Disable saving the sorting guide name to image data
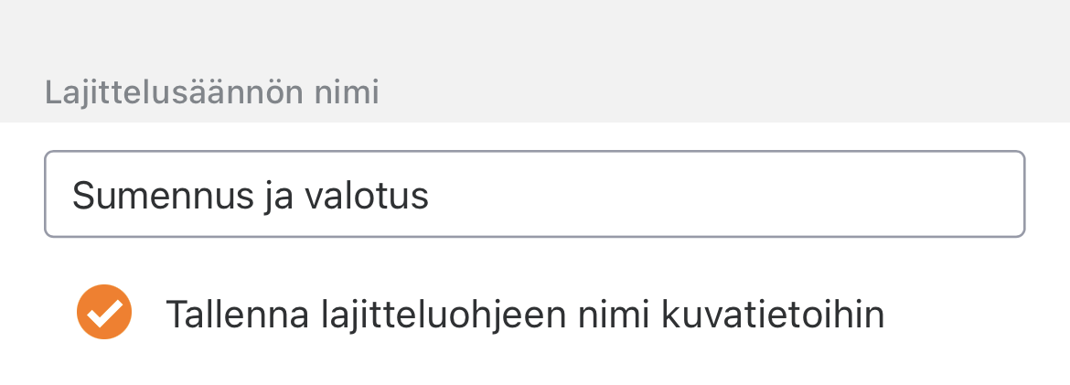Screen dimensions: 1070x385 pyautogui.click(x=104, y=313)
